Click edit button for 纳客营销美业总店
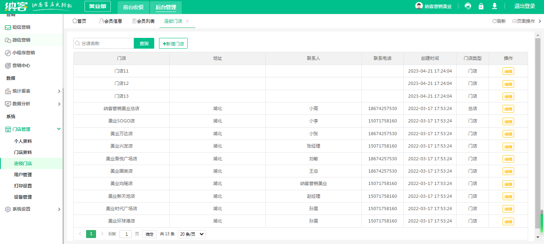Viewport: 544px width, 244px height. pyautogui.click(x=508, y=109)
